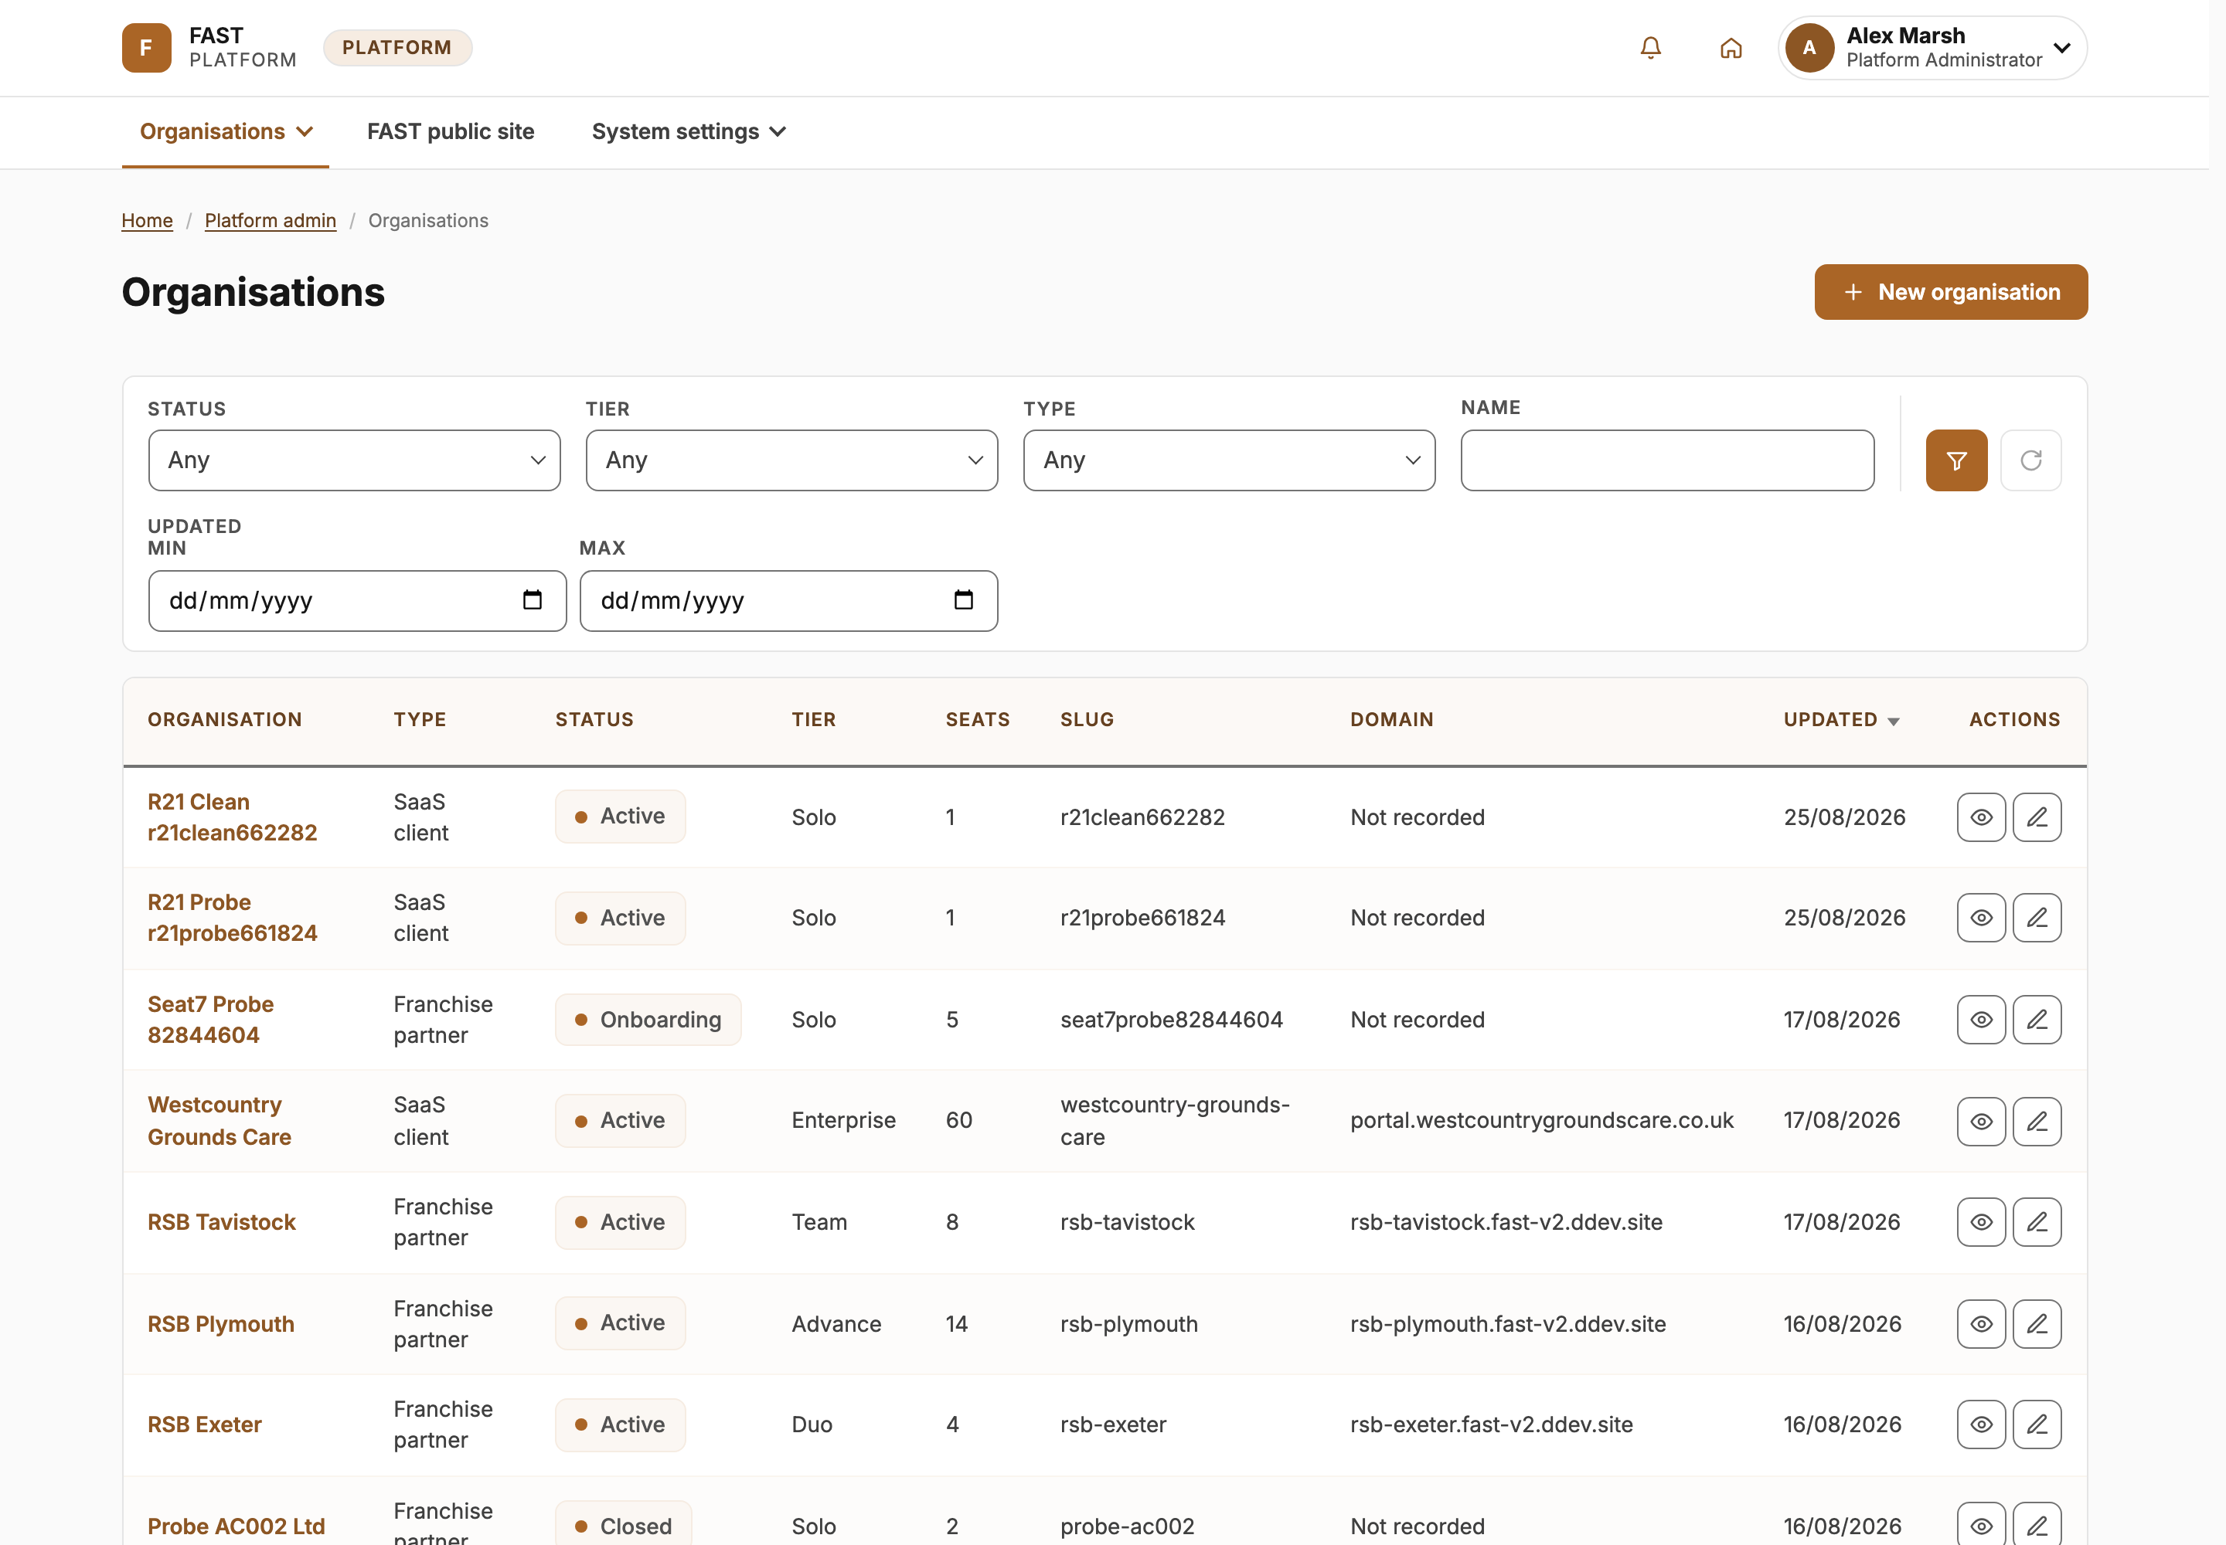This screenshot has height=1545, width=2226.
Task: Open Probe AC002 Ltd link
Action: [236, 1526]
